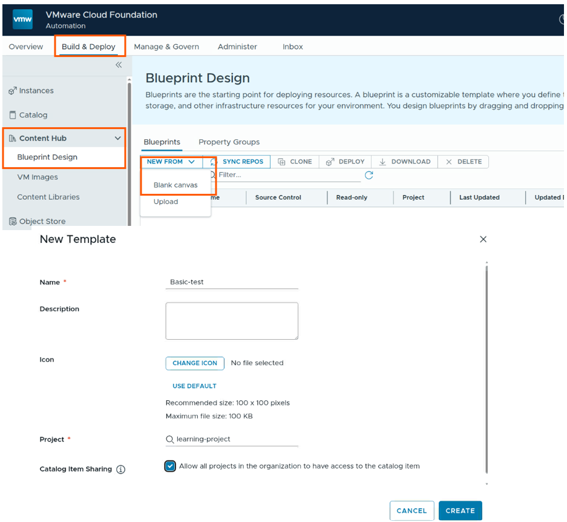Close the New Template dialog

coord(483,239)
